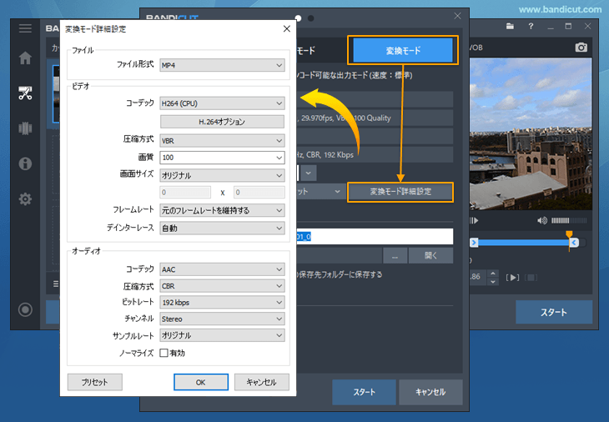Click スタート in export dialog
This screenshot has width=609, height=422.
tap(364, 392)
